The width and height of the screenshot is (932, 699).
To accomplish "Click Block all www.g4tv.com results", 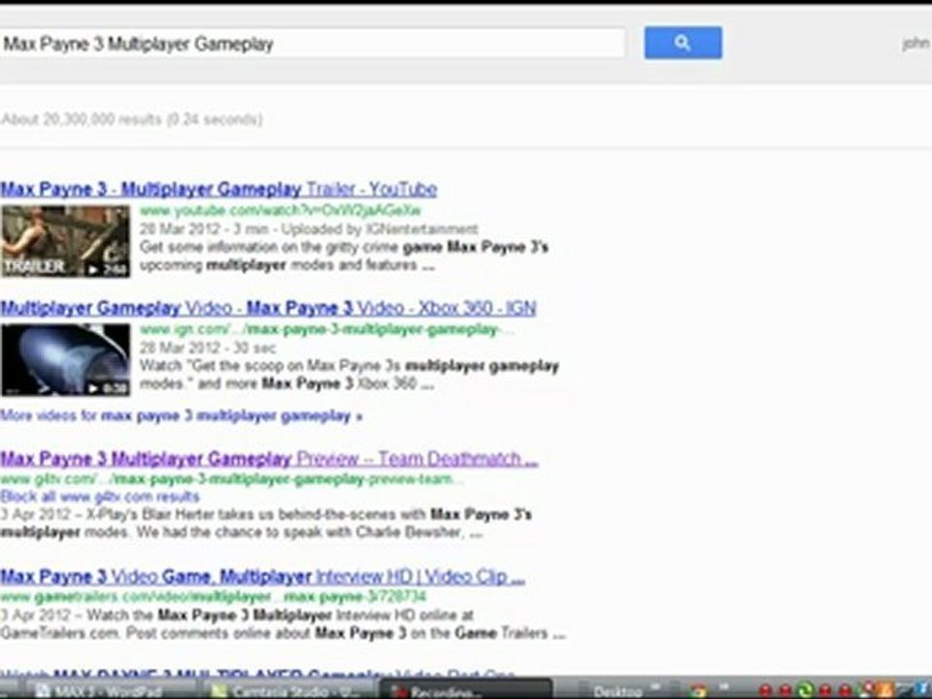I will point(100,497).
